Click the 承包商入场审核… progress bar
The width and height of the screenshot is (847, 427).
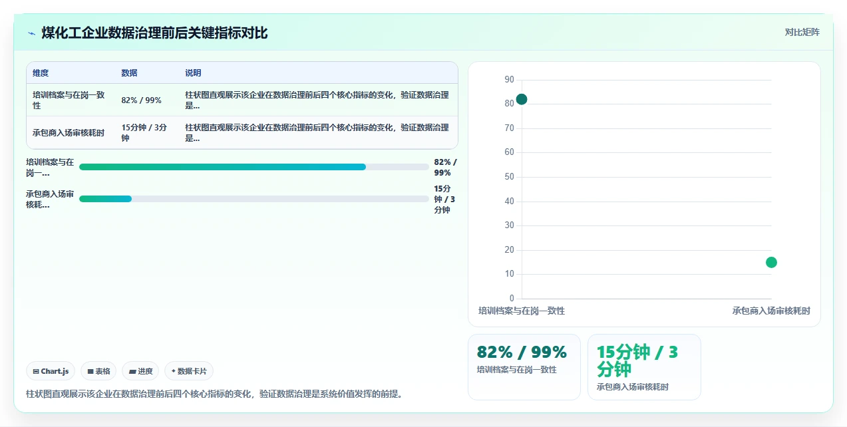click(254, 199)
